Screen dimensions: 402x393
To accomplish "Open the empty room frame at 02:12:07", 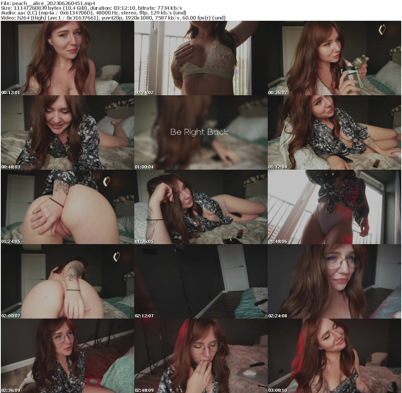I will tap(201, 281).
